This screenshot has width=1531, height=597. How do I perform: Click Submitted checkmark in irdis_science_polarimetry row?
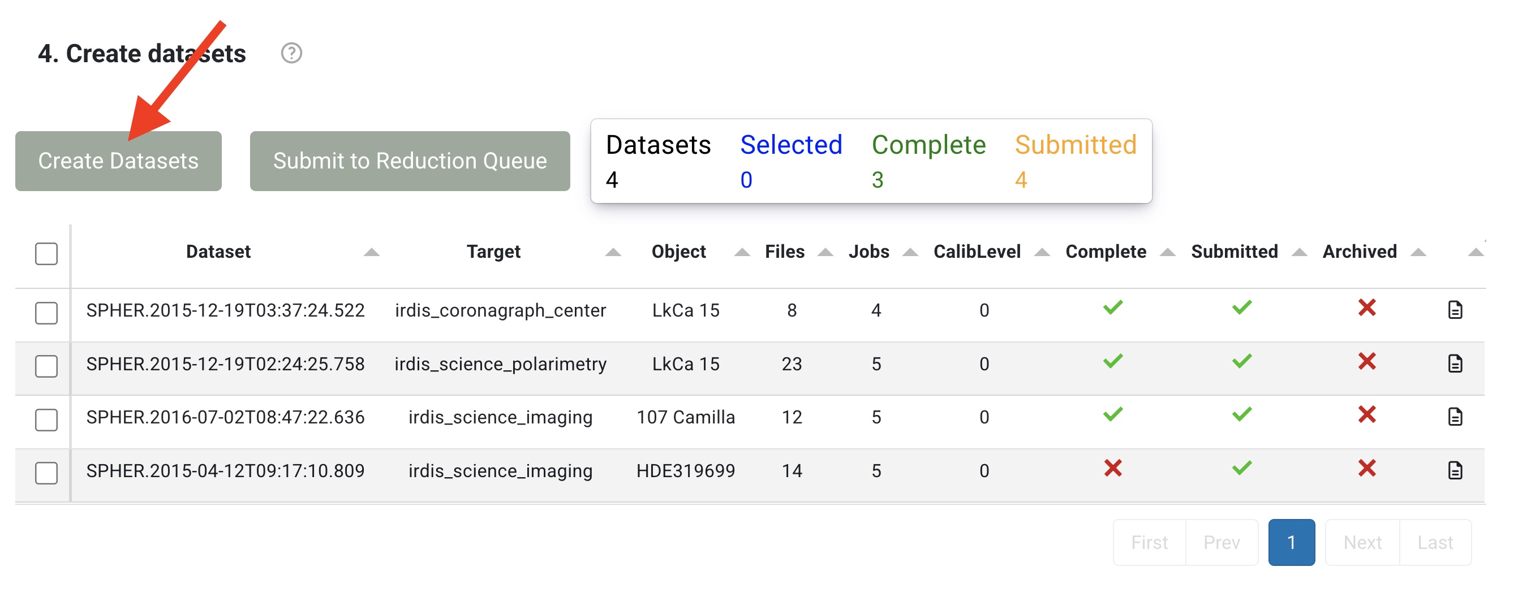pyautogui.click(x=1241, y=361)
